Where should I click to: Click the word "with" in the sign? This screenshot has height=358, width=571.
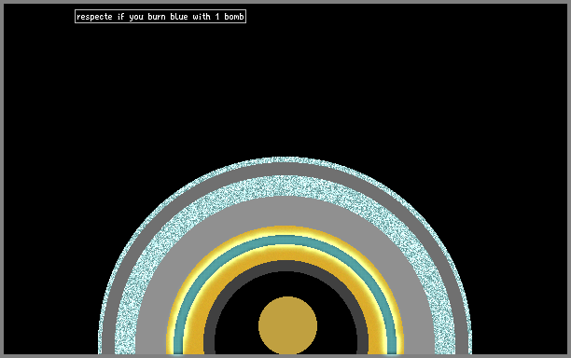(x=202, y=17)
